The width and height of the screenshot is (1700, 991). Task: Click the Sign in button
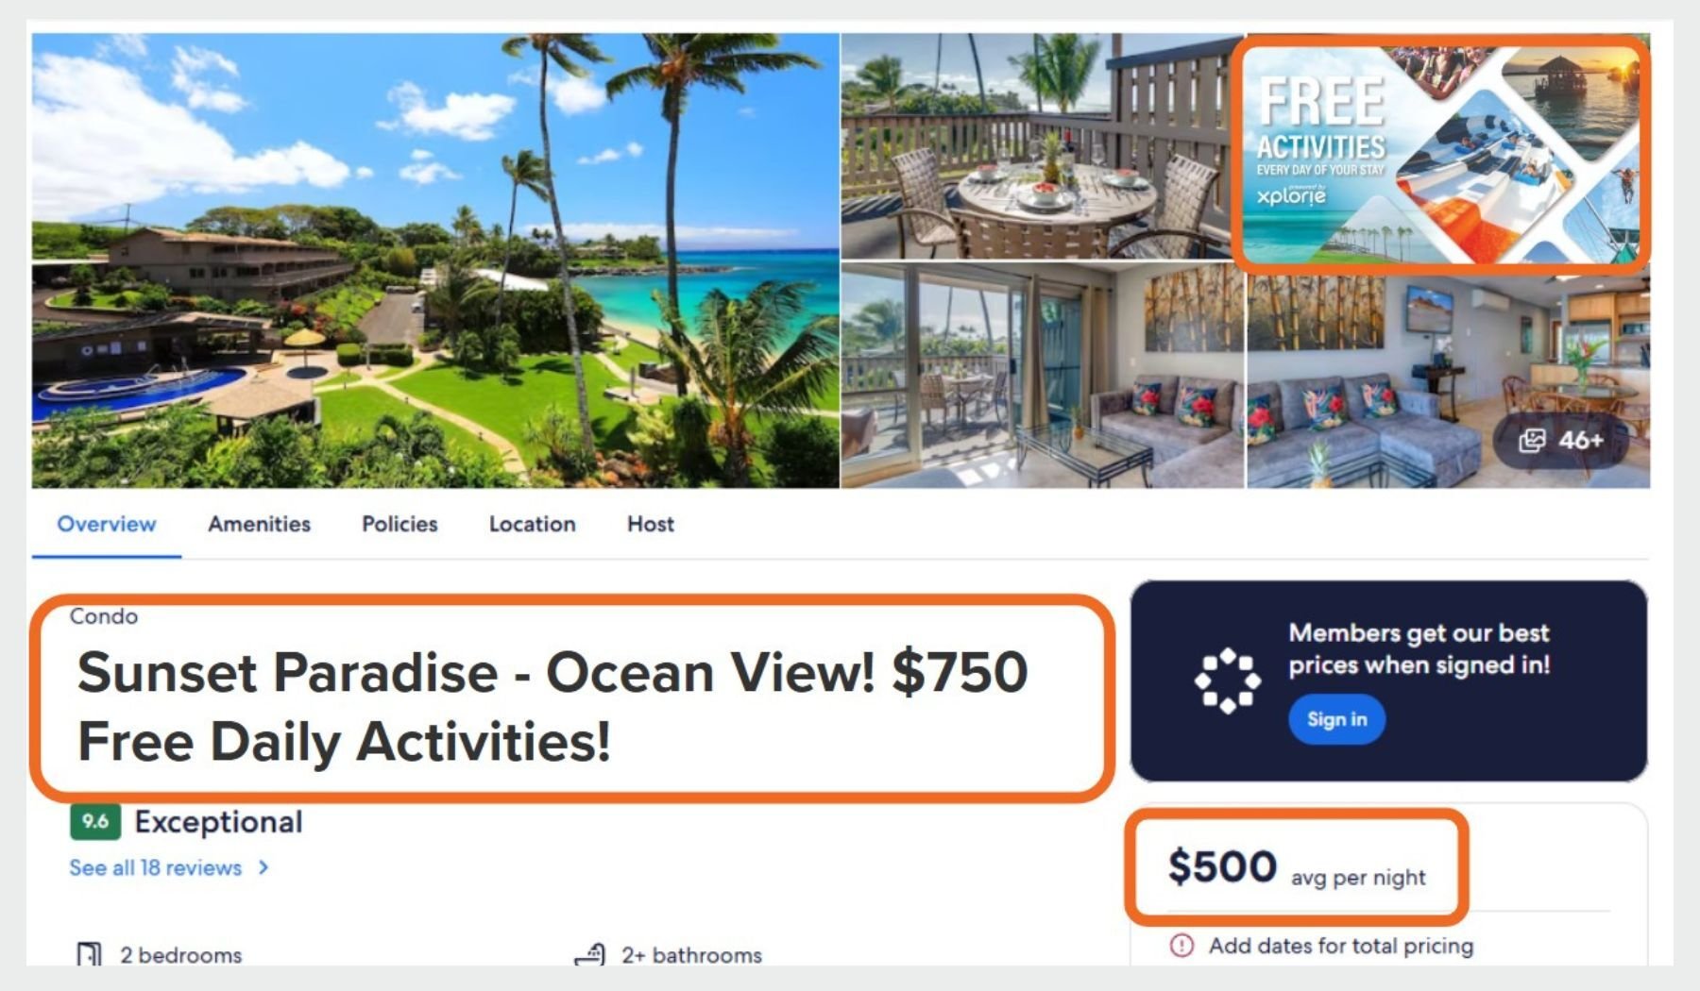coord(1336,719)
